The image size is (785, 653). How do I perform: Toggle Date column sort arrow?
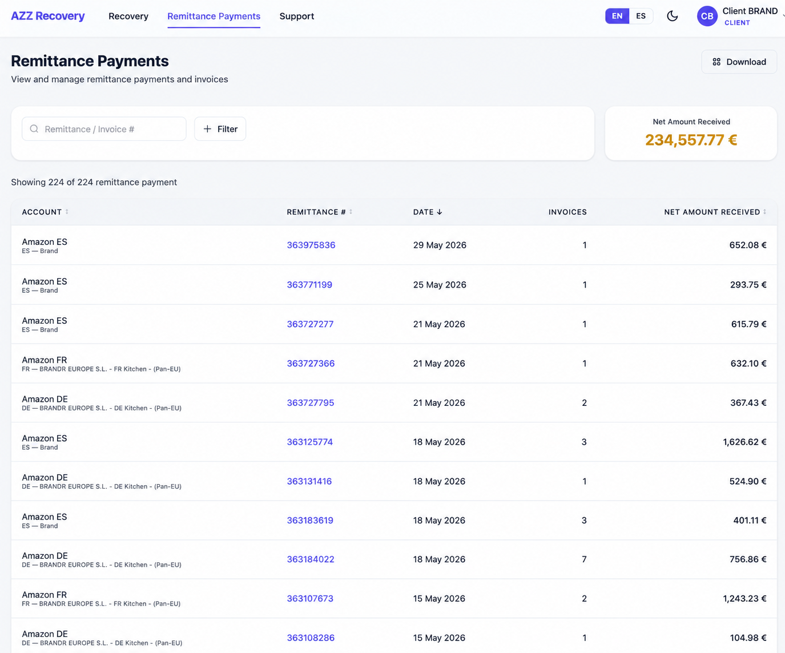440,212
